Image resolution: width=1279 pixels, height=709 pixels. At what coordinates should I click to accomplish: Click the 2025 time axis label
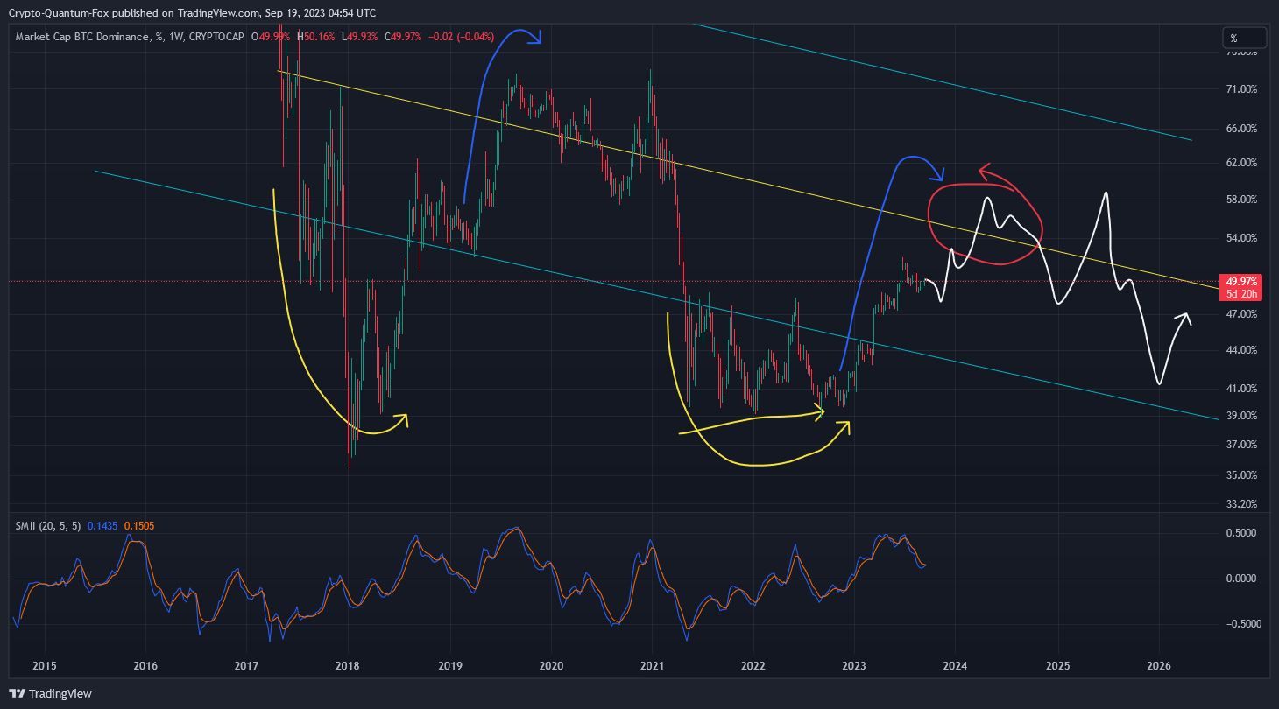tap(1057, 665)
